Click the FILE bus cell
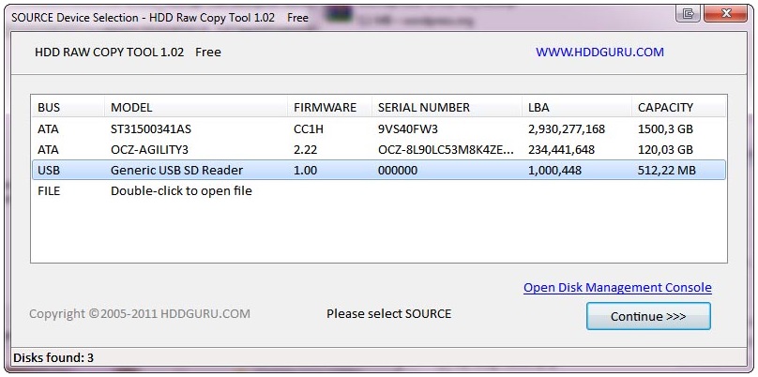758x377 pixels. [x=49, y=191]
